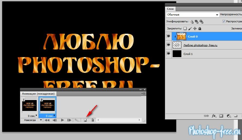This screenshot has width=242, height=140.
Task: Open the Animation panel flyout menu
Action: pos(144,94)
